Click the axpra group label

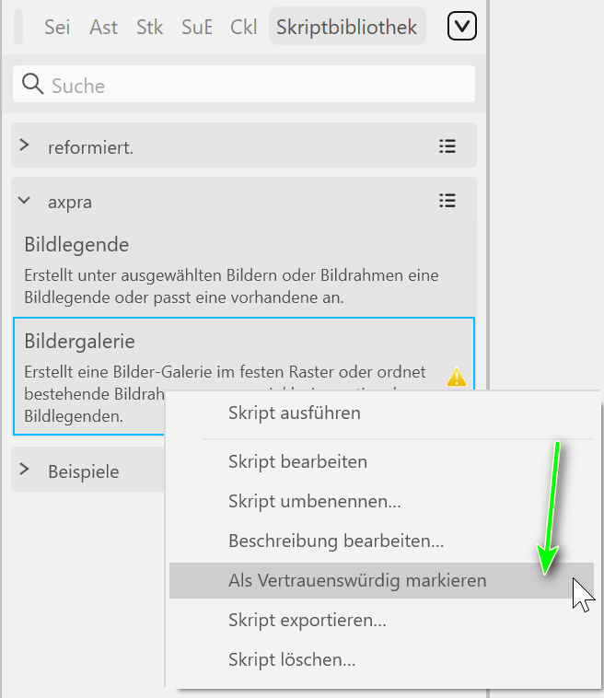[70, 203]
